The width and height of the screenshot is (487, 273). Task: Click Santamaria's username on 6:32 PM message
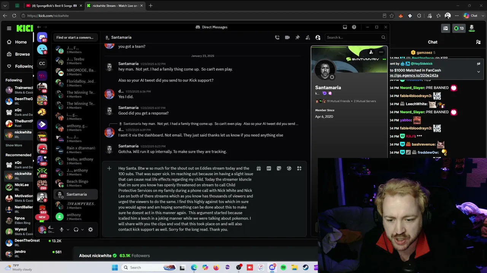click(128, 64)
